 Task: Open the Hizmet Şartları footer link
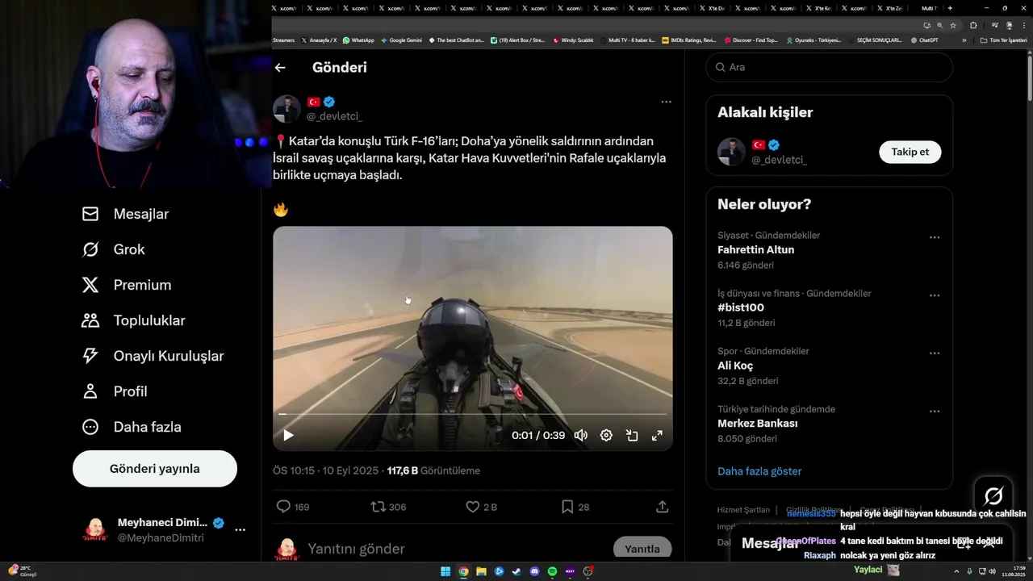743,510
